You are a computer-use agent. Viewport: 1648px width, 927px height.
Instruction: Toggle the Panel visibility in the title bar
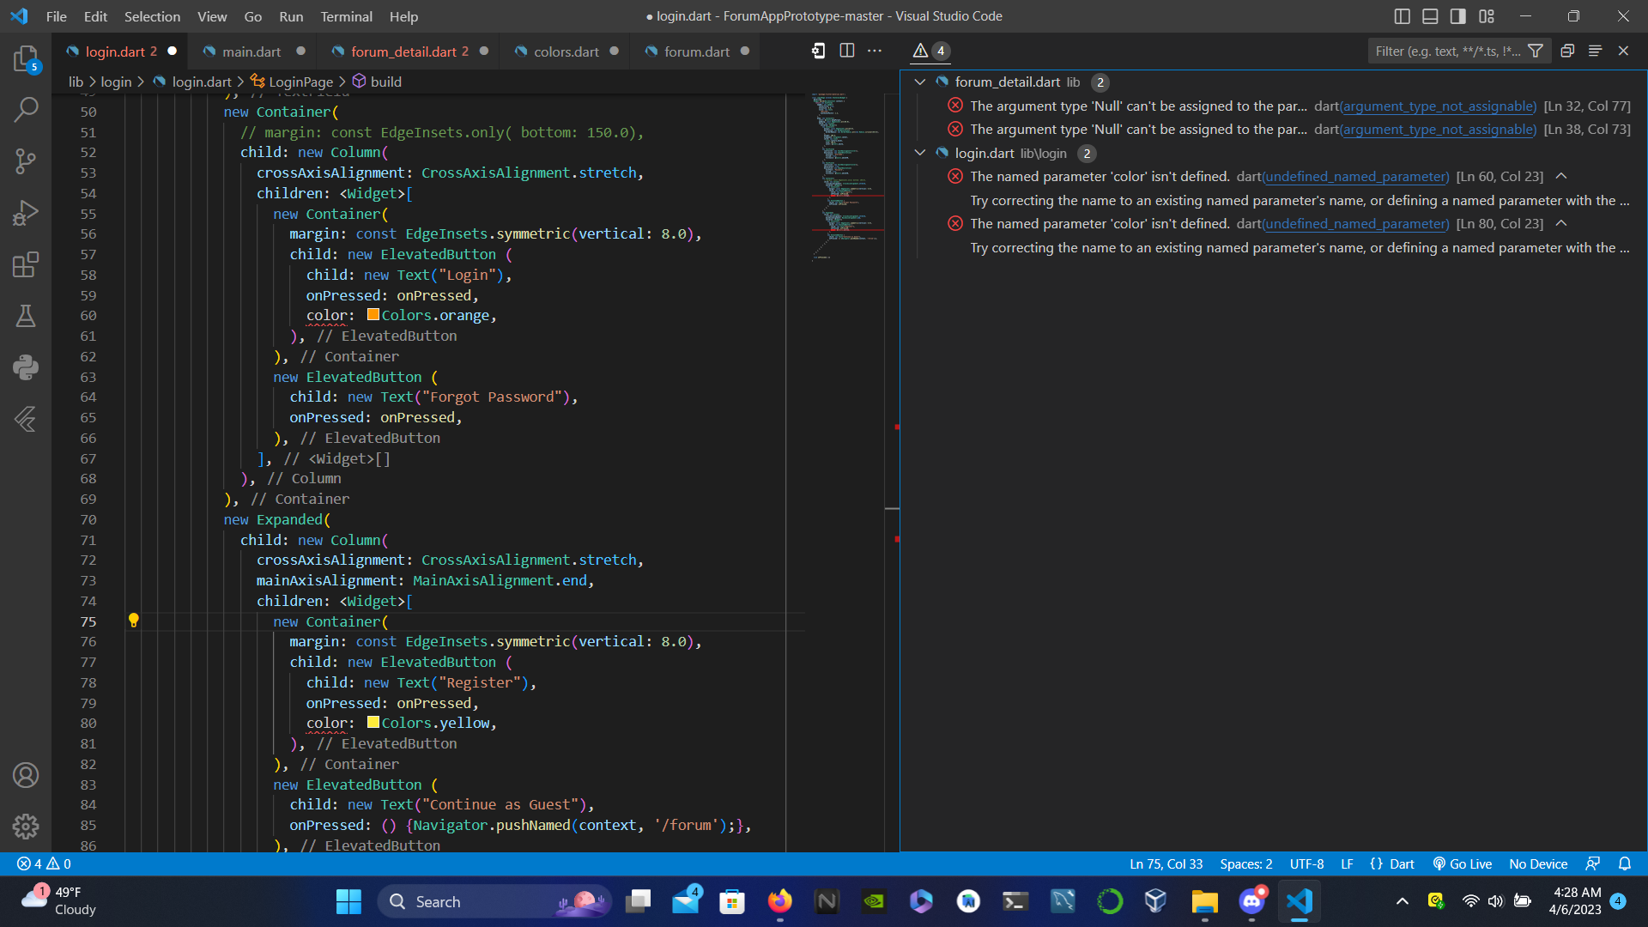[1430, 15]
